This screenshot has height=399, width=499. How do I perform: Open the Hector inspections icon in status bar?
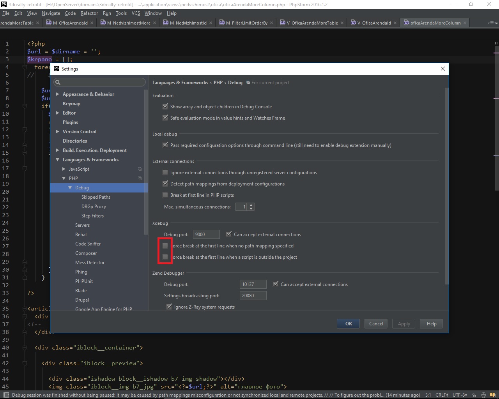(x=483, y=395)
